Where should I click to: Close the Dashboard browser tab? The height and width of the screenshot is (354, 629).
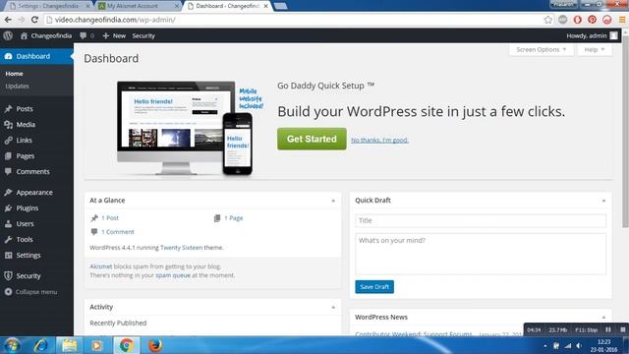(x=265, y=6)
